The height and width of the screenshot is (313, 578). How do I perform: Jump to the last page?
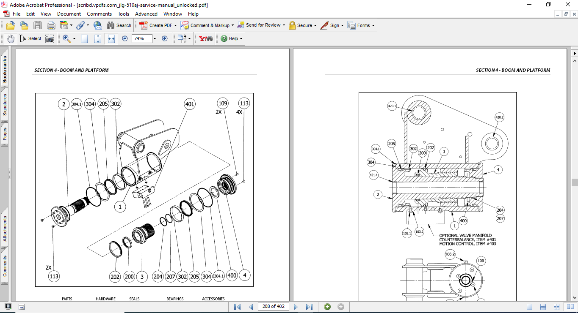point(309,307)
